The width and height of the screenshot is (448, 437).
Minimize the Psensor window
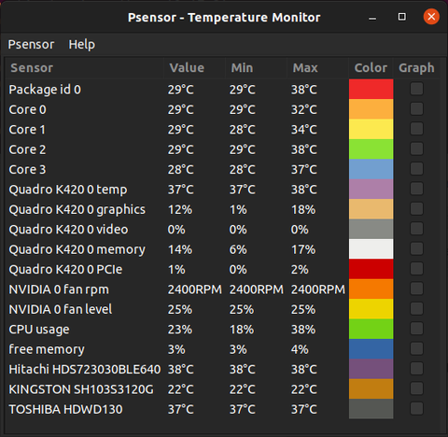click(x=372, y=17)
